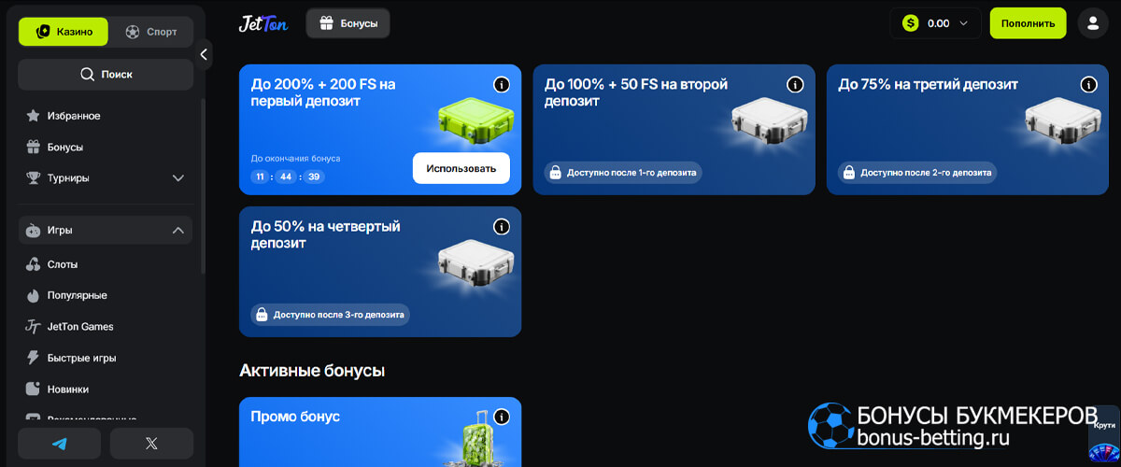Click the Активные бонусы heading

(x=312, y=371)
